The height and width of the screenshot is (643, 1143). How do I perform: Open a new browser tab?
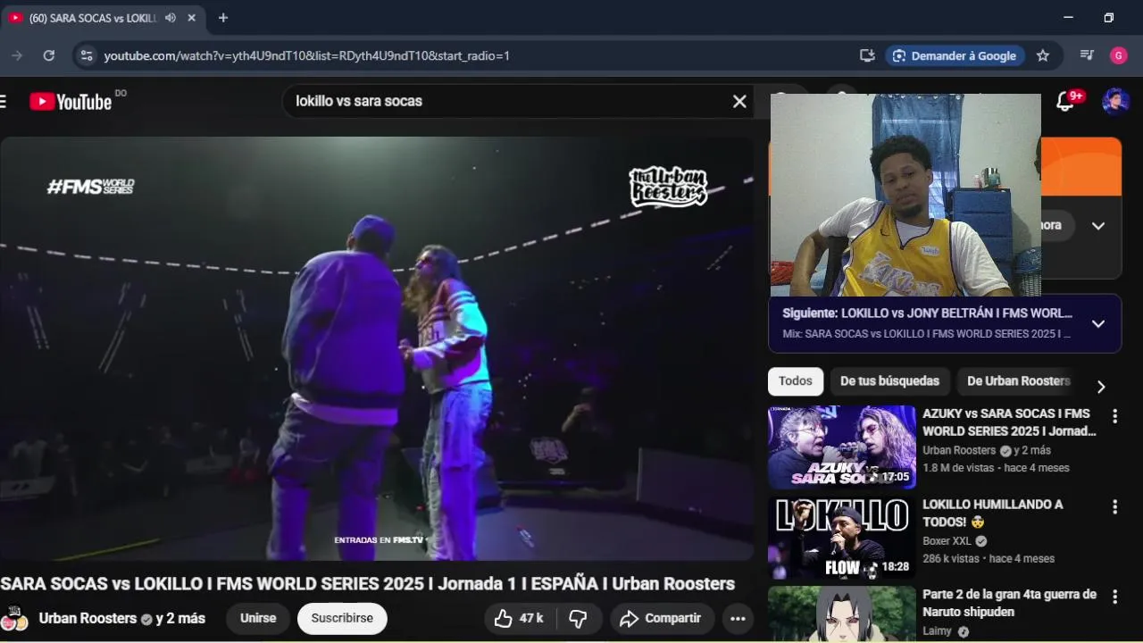click(223, 18)
